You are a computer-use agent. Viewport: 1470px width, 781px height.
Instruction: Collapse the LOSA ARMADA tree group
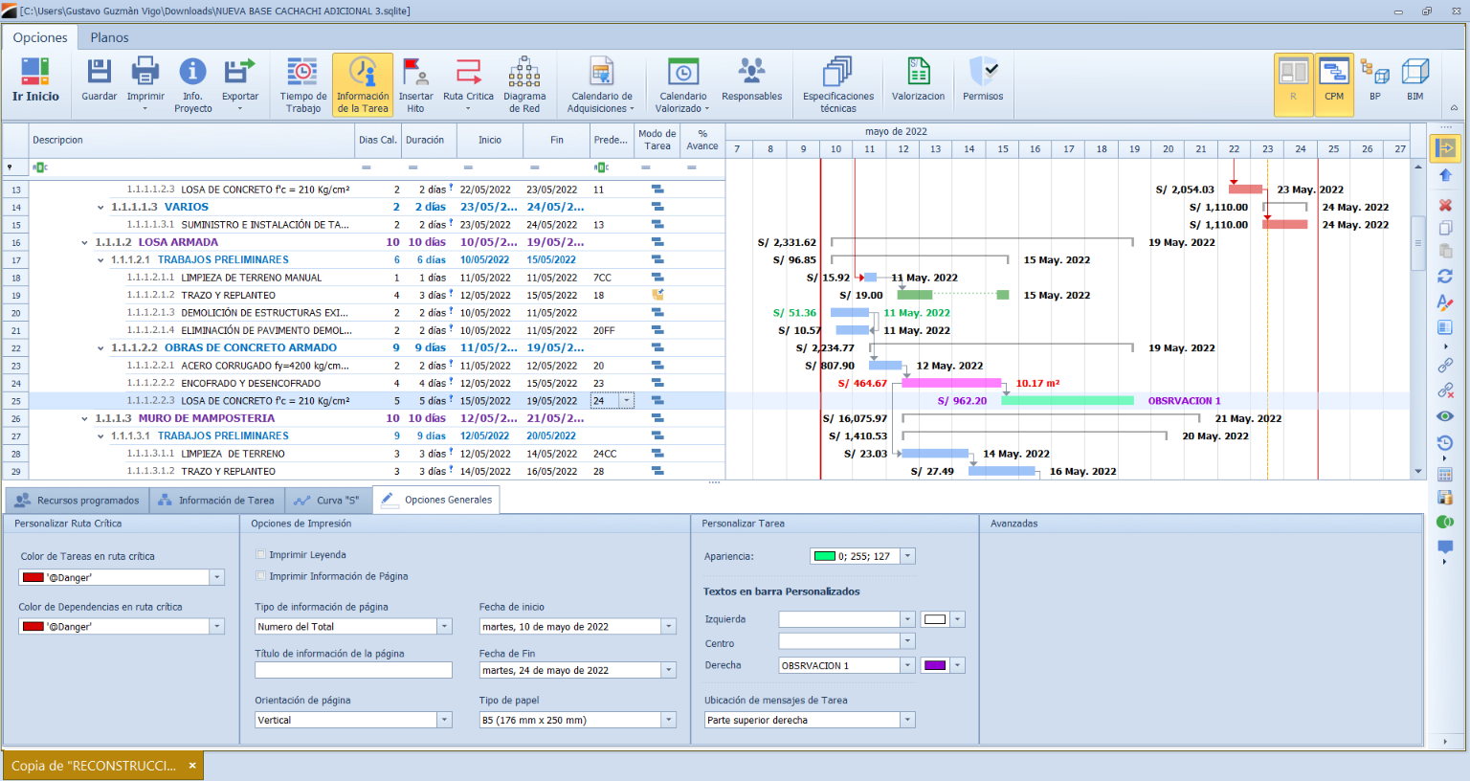[x=85, y=243]
